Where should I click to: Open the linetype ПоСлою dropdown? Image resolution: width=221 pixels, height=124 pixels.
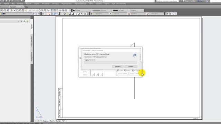(102, 10)
